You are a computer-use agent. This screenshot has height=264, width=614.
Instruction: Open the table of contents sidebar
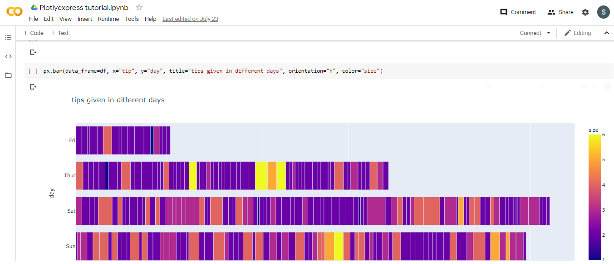tap(8, 37)
